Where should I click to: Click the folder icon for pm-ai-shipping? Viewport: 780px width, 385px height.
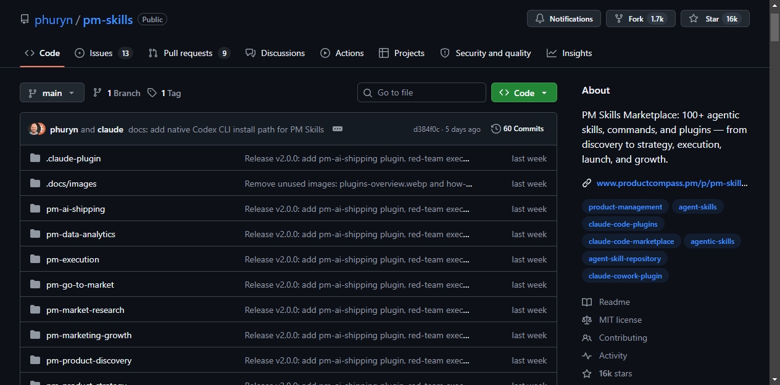pos(35,209)
